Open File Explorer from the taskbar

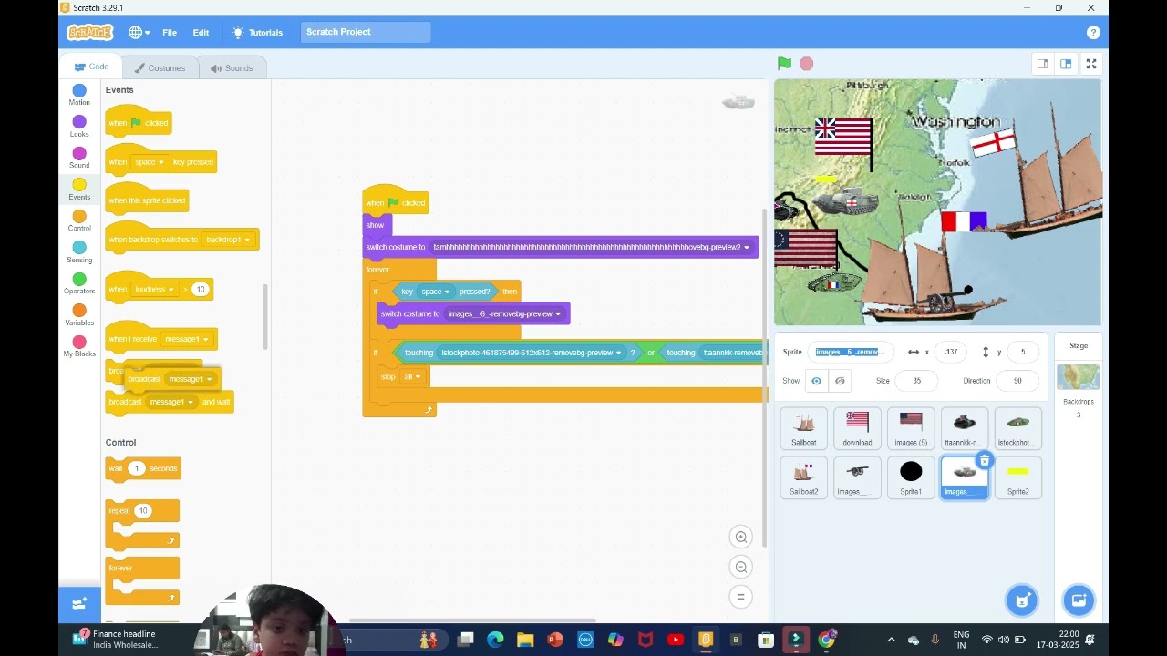pyautogui.click(x=525, y=640)
